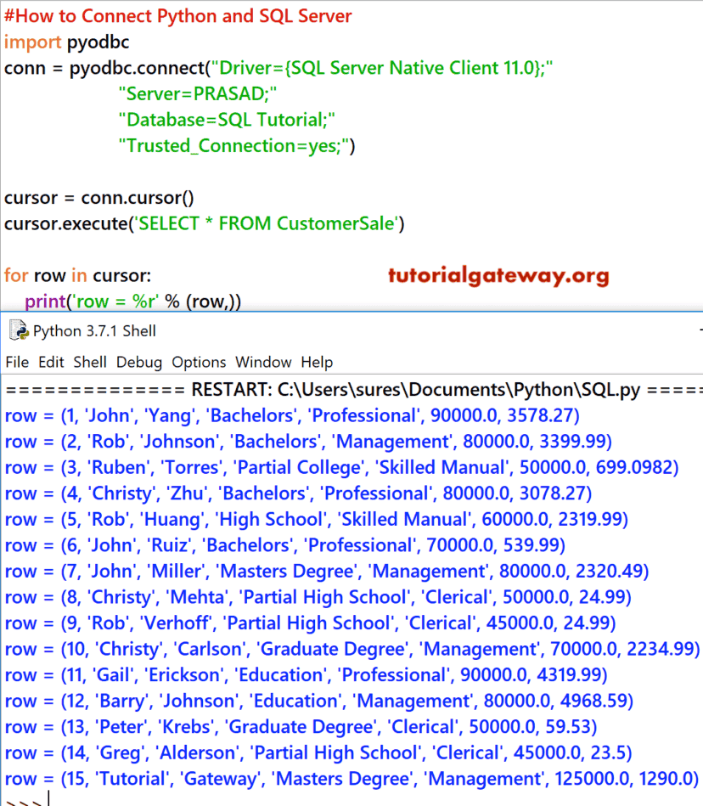Image resolution: width=703 pixels, height=806 pixels.
Task: Select the RESTART line showing SQL.py path
Action: [x=340, y=389]
